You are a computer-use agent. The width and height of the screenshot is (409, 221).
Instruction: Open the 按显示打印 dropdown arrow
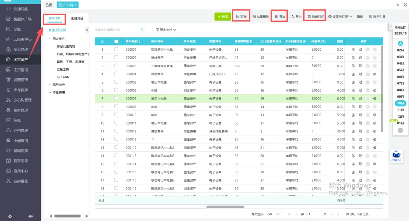(x=351, y=16)
